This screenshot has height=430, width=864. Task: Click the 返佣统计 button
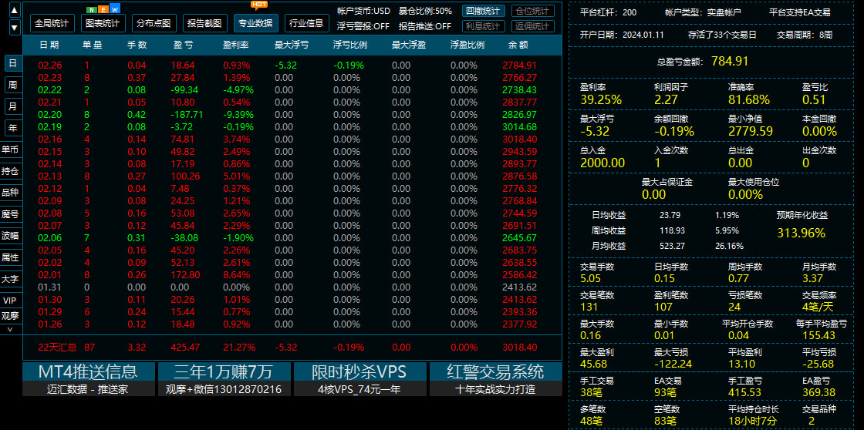(533, 26)
